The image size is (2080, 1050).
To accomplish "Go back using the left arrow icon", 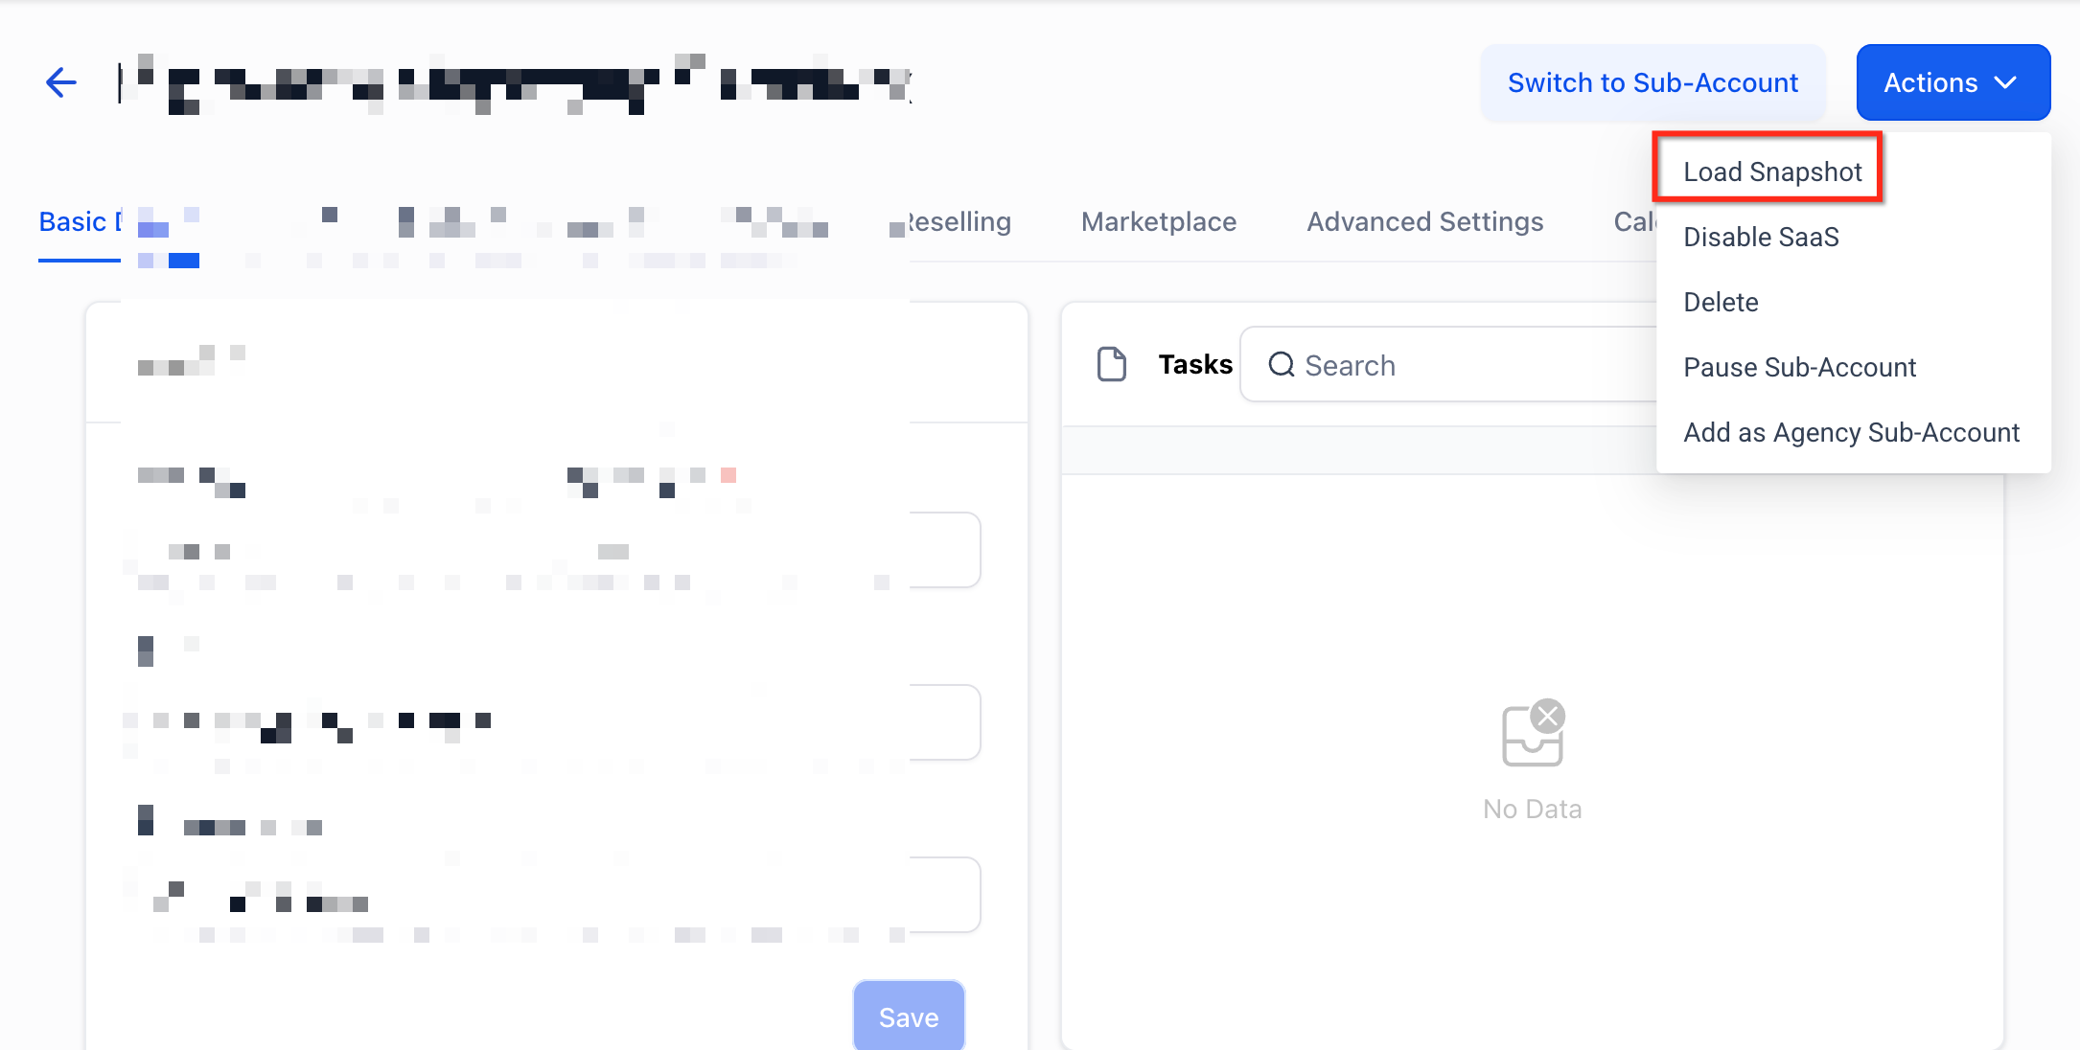I will (x=61, y=82).
